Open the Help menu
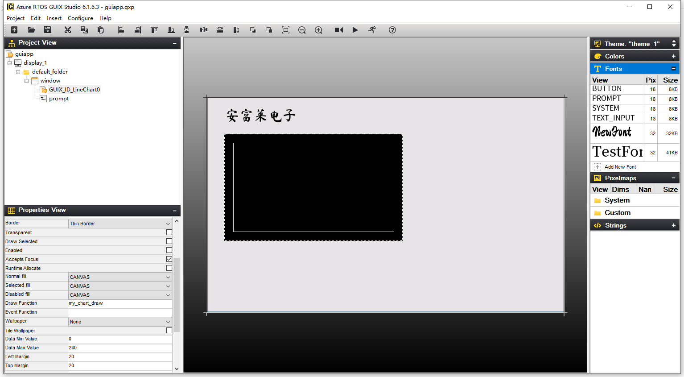 click(105, 18)
